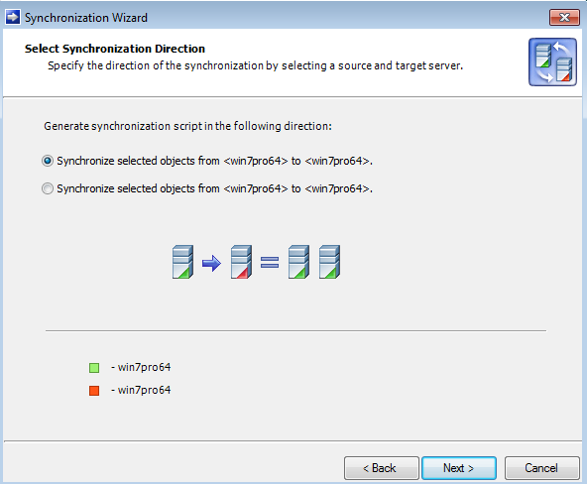Click the last server icon in diagram
The image size is (587, 484).
329,262
